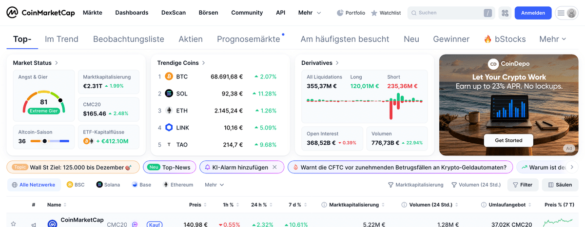Image resolution: width=585 pixels, height=227 pixels.
Task: Select the BSC network filter
Action: tap(76, 185)
